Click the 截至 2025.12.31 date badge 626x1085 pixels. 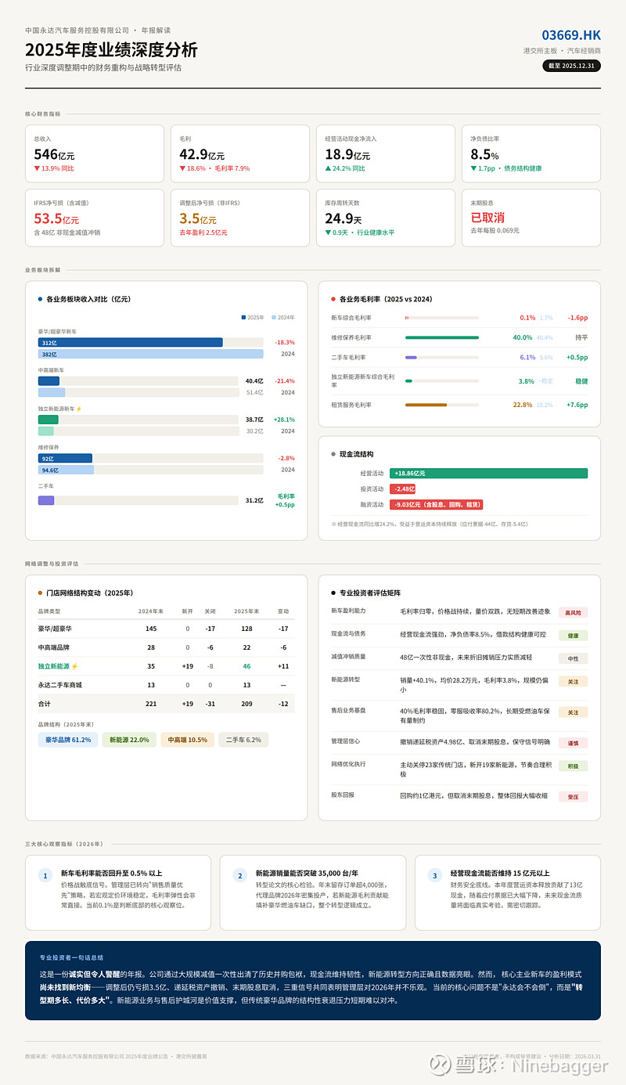point(572,66)
